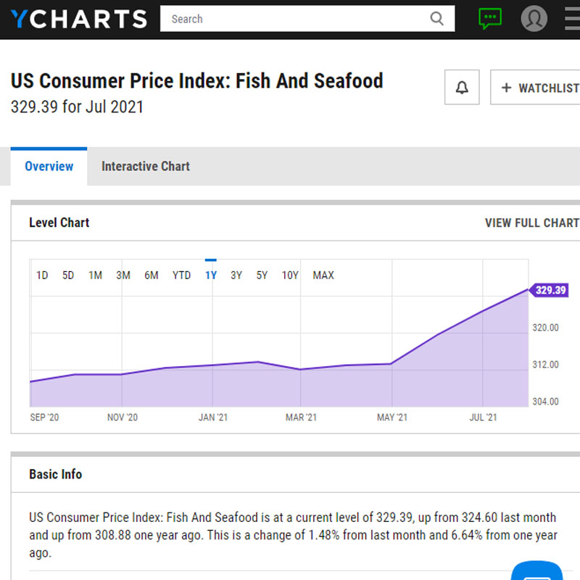The width and height of the screenshot is (580, 580).
Task: Select the 1D chart range
Action: (x=42, y=275)
